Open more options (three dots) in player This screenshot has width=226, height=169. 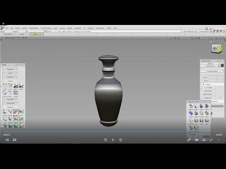(x=218, y=140)
